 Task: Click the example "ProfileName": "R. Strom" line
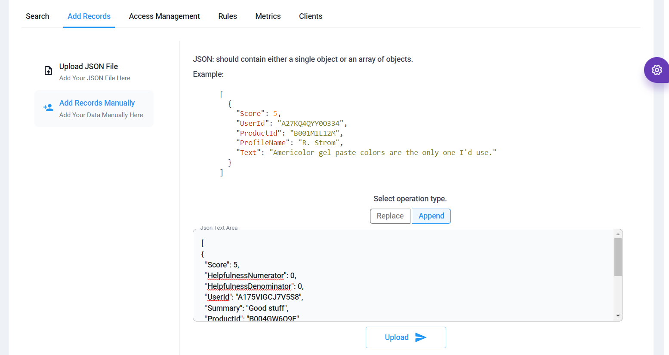tap(290, 143)
